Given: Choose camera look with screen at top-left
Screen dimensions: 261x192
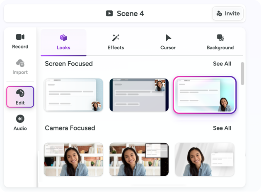Looking at the screenshot, I should point(73,159).
